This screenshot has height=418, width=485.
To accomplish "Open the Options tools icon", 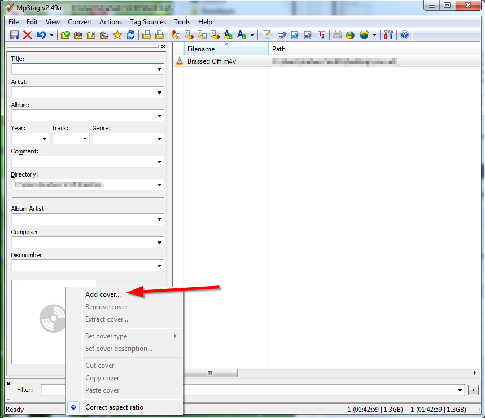I will tap(388, 35).
